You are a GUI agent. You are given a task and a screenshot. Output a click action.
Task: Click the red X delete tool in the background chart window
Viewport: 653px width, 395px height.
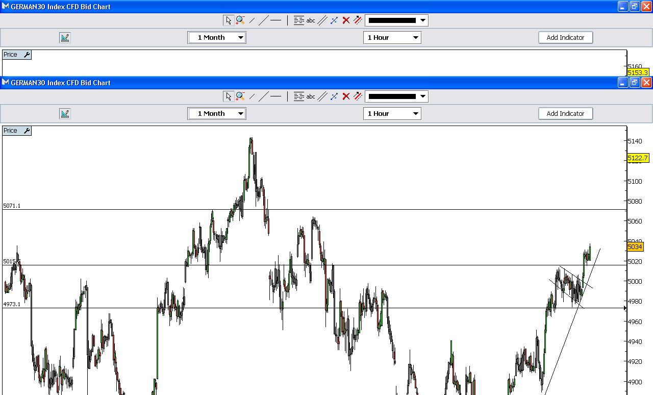click(x=346, y=20)
